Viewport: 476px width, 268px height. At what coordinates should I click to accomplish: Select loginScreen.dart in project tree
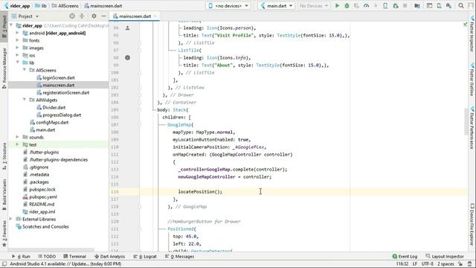point(59,77)
